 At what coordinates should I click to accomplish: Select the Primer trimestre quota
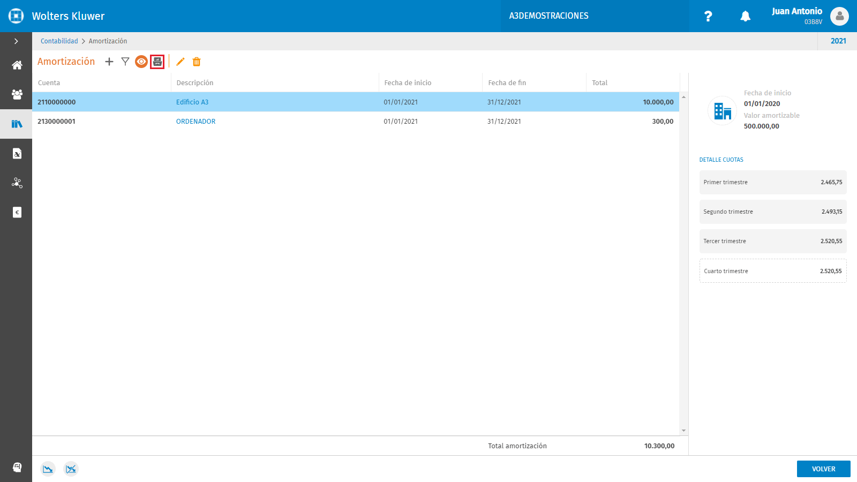click(773, 182)
